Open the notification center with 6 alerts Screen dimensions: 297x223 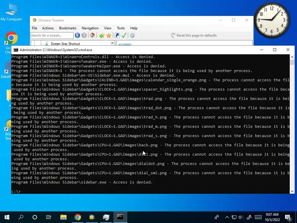288,218
